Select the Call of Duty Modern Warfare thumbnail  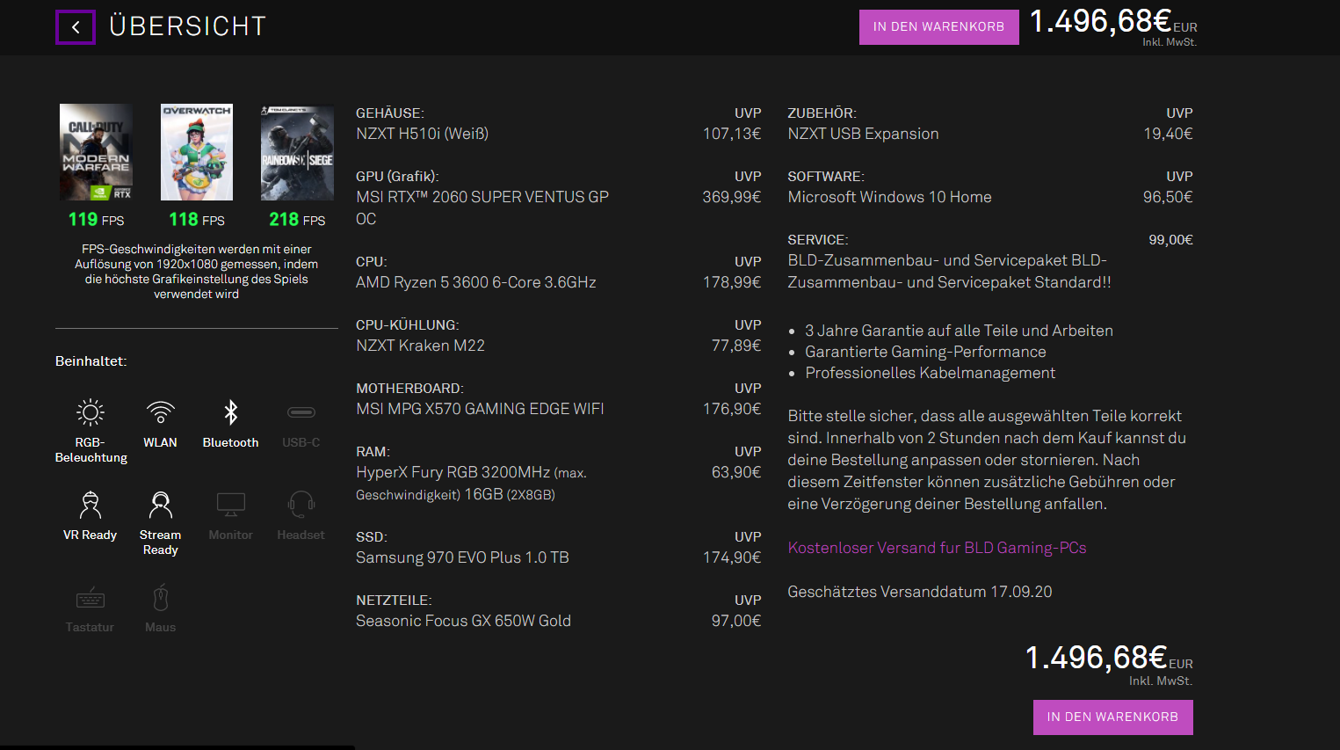tap(97, 152)
